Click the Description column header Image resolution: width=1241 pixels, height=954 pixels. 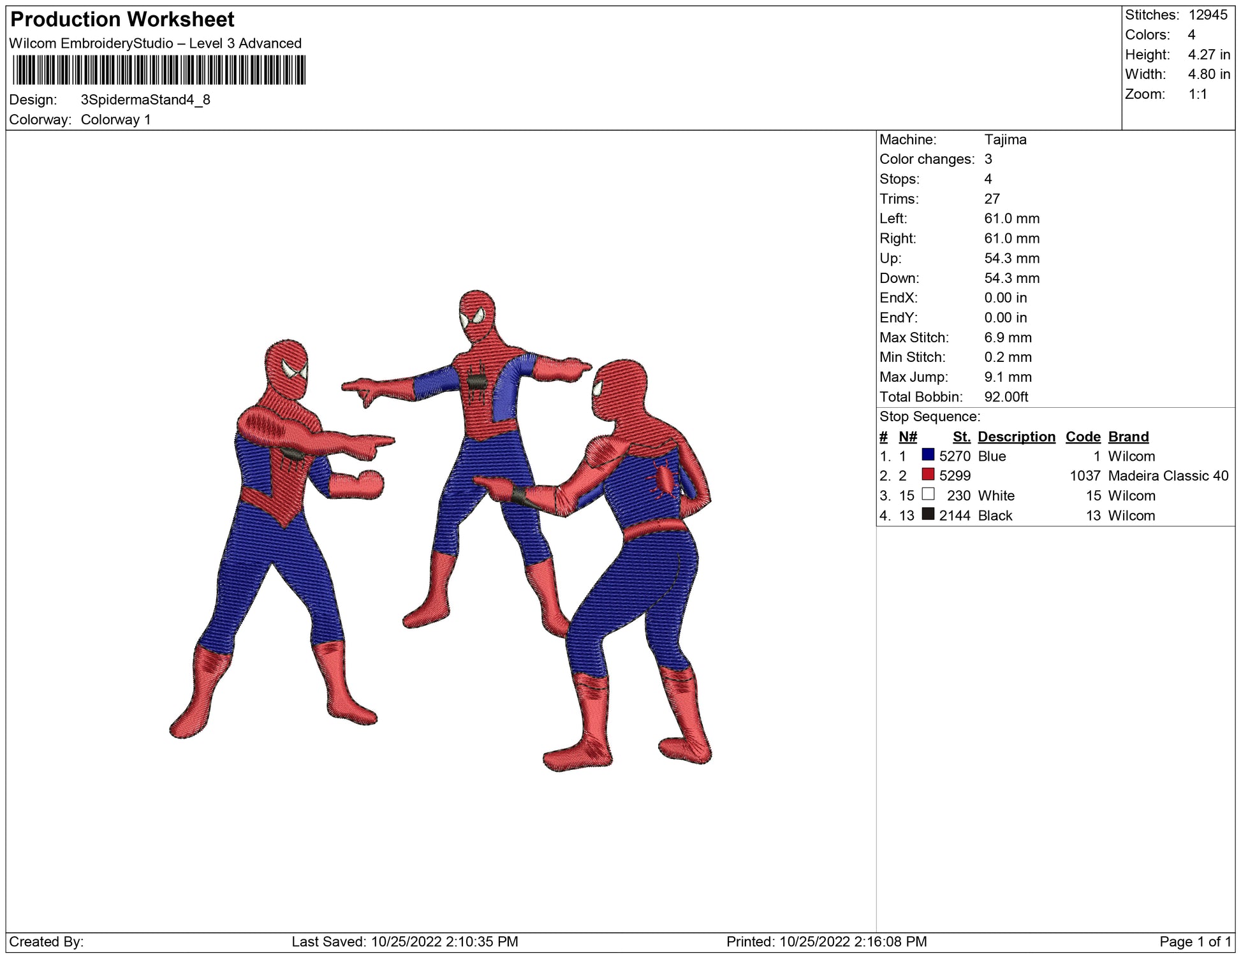pyautogui.click(x=1016, y=437)
